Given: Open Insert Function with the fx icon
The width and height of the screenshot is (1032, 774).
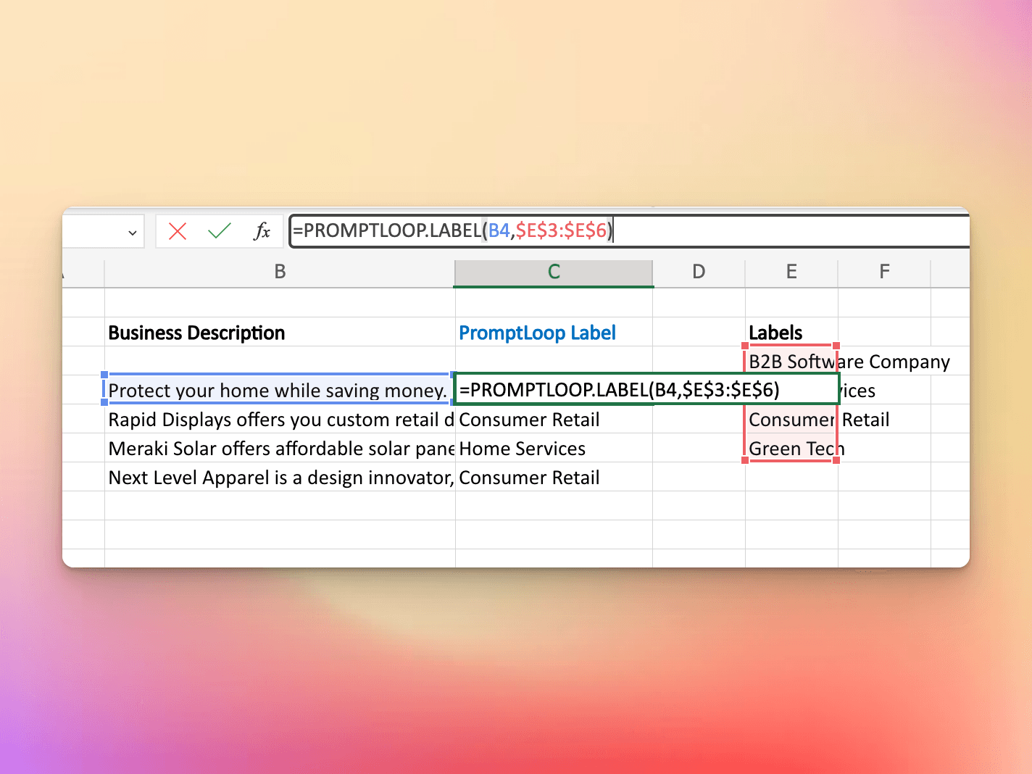Looking at the screenshot, I should [262, 230].
